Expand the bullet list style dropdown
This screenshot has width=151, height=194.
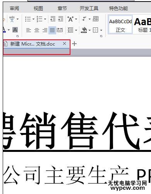click(x=33, y=19)
